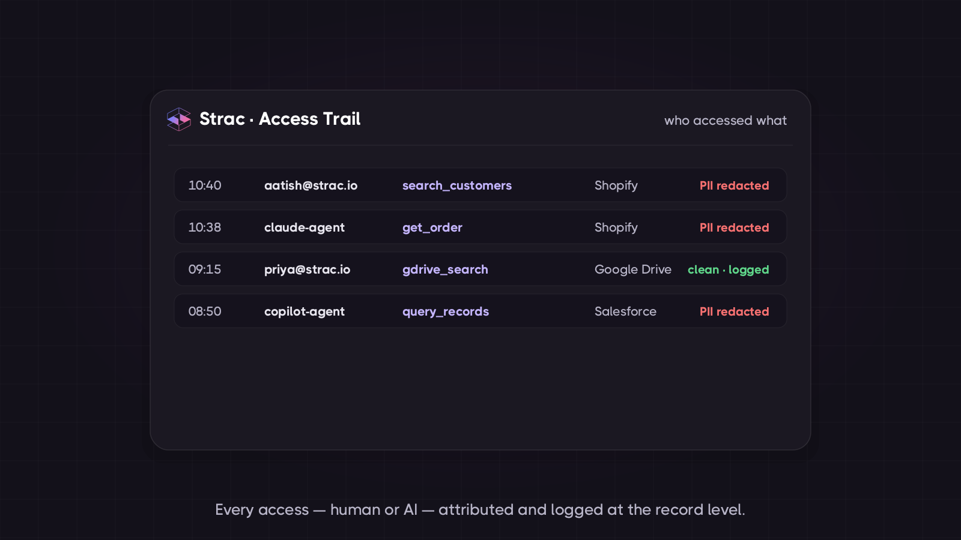961x540 pixels.
Task: Click user aatish@strac.io
Action: [311, 185]
